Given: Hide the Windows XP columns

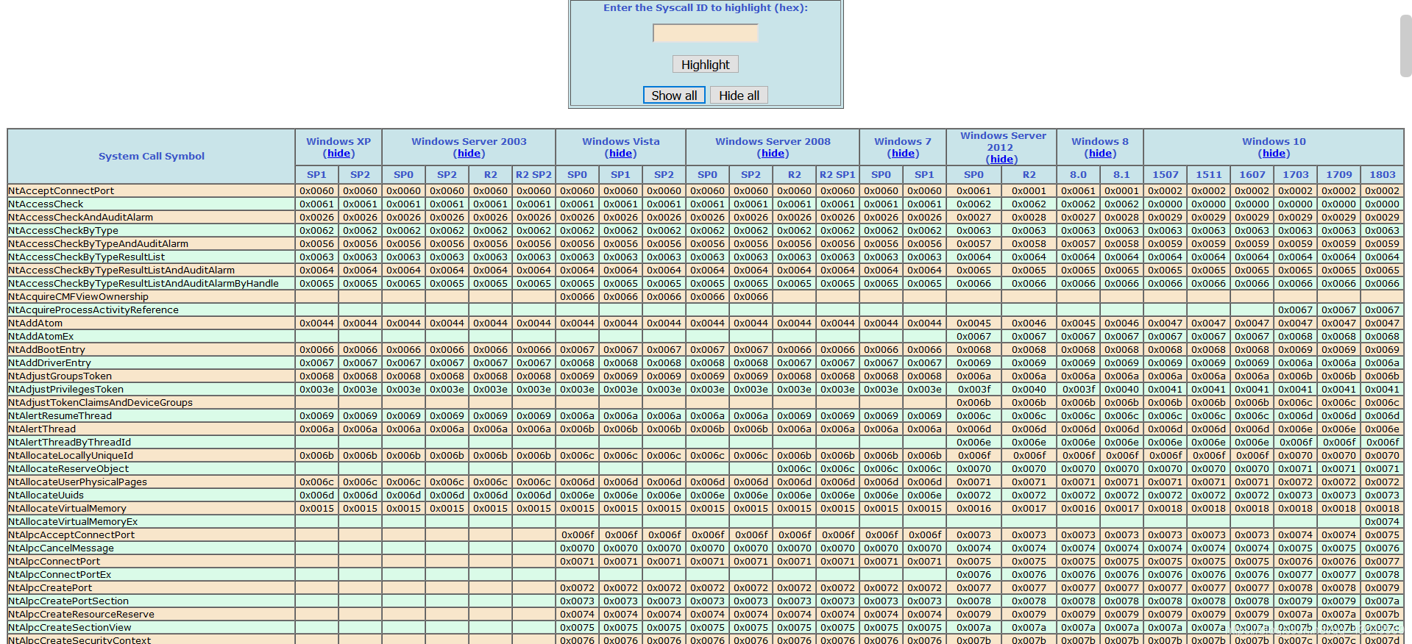Looking at the screenshot, I should click(338, 154).
